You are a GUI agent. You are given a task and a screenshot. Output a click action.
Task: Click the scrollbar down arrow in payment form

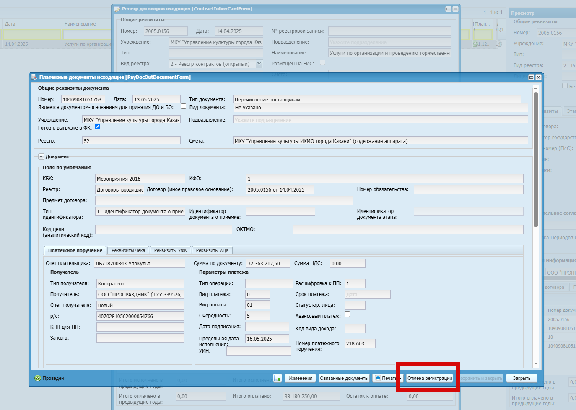click(536, 364)
